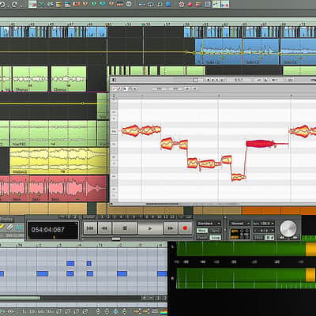Click the yellow stacked-lines toolbar icon
This screenshot has width=316, height=316.
[58, 4]
